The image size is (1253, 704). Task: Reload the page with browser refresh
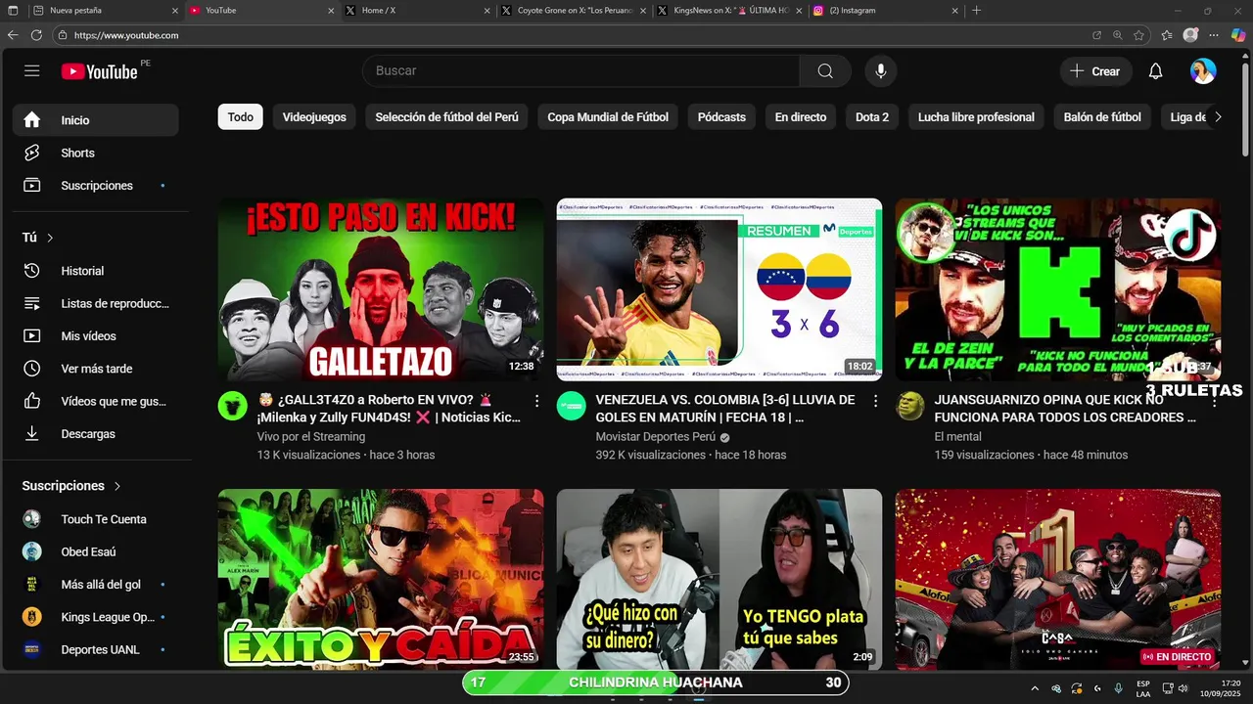(36, 35)
